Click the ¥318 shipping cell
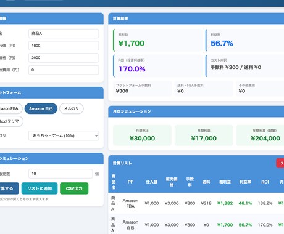 click(x=206, y=203)
